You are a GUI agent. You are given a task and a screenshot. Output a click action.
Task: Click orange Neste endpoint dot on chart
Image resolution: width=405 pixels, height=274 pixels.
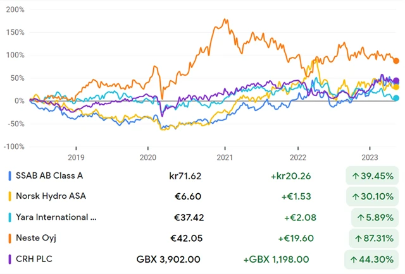[396, 61]
